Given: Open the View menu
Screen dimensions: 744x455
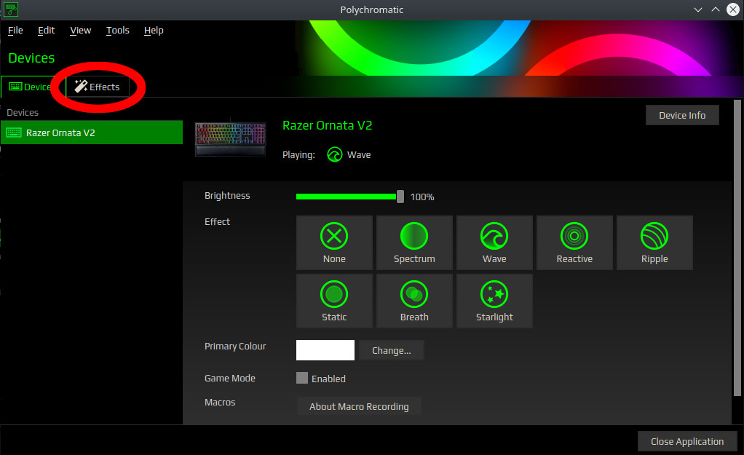Looking at the screenshot, I should [x=80, y=31].
